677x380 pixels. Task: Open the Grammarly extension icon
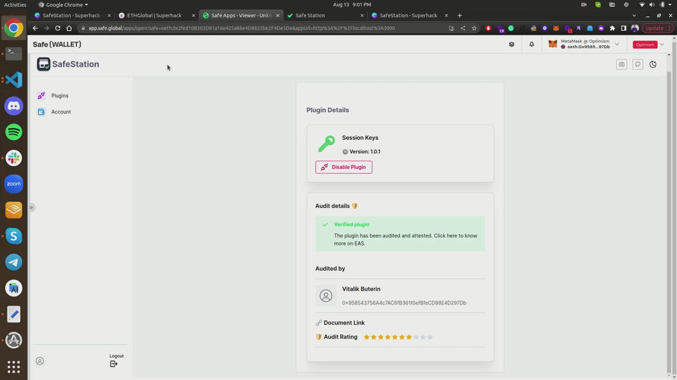pyautogui.click(x=511, y=28)
